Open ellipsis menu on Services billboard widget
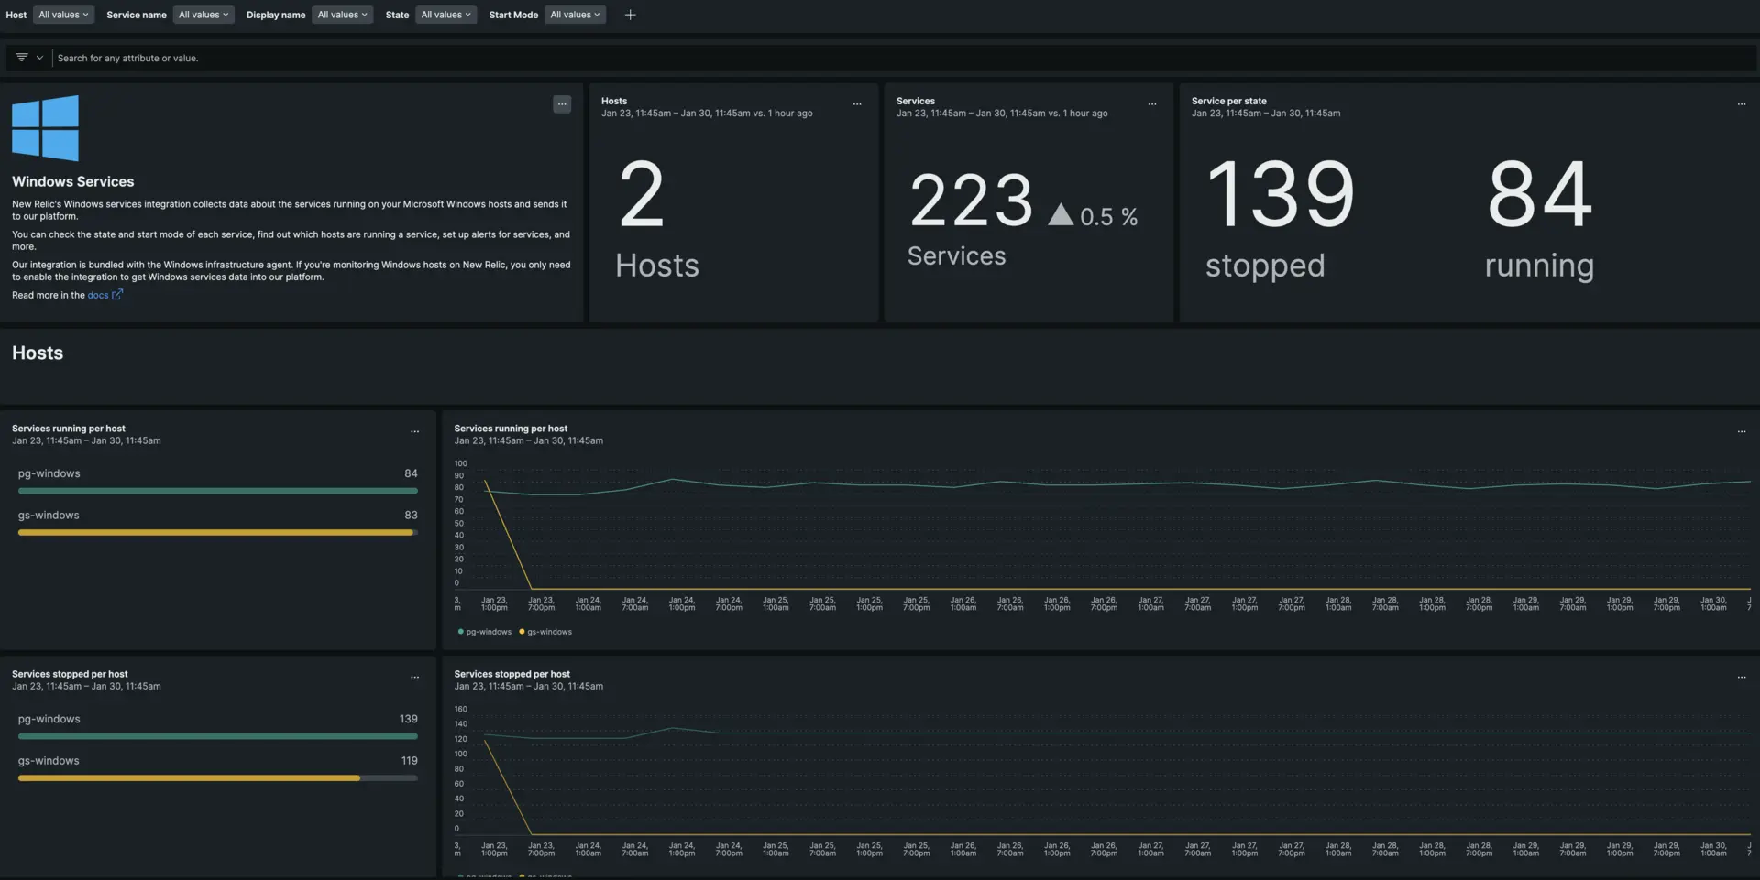This screenshot has width=1760, height=880. (x=1152, y=104)
